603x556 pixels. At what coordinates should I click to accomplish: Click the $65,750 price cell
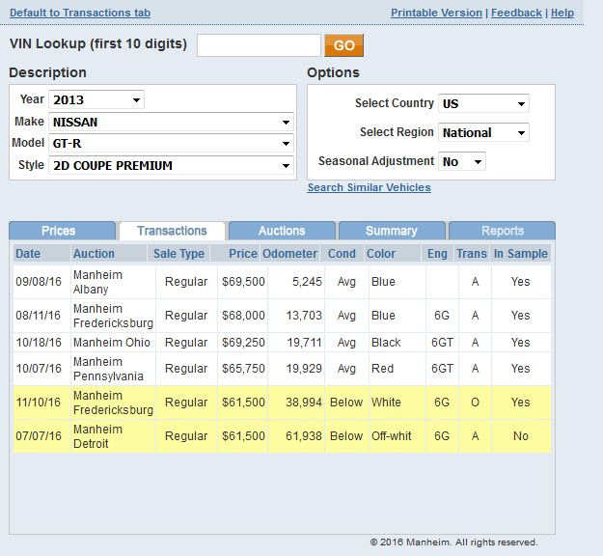pos(243,369)
